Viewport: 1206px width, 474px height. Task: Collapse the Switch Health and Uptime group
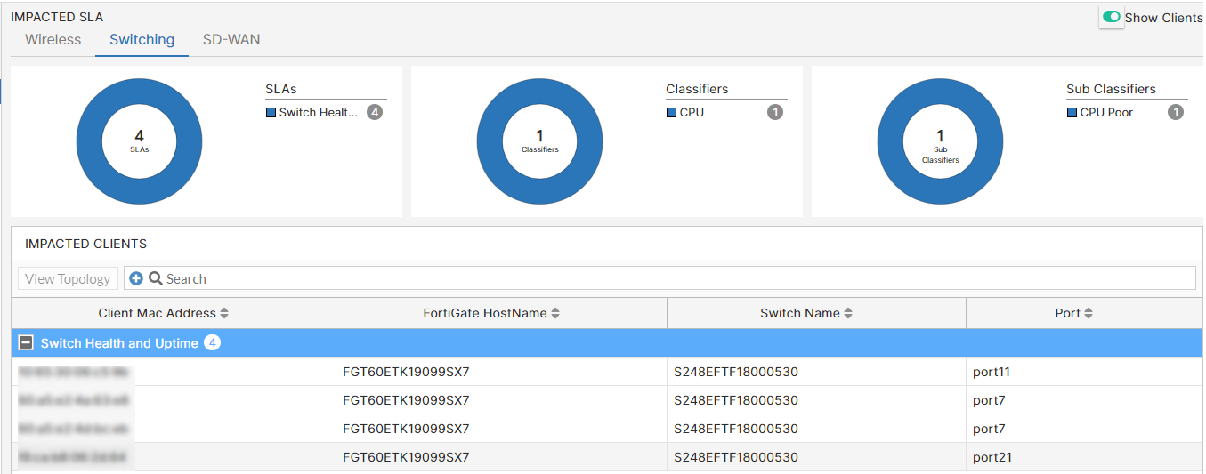[x=27, y=343]
